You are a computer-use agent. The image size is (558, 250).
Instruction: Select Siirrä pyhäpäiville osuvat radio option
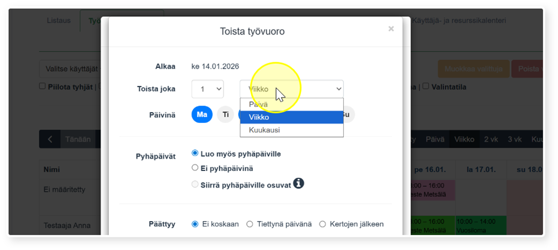(194, 184)
